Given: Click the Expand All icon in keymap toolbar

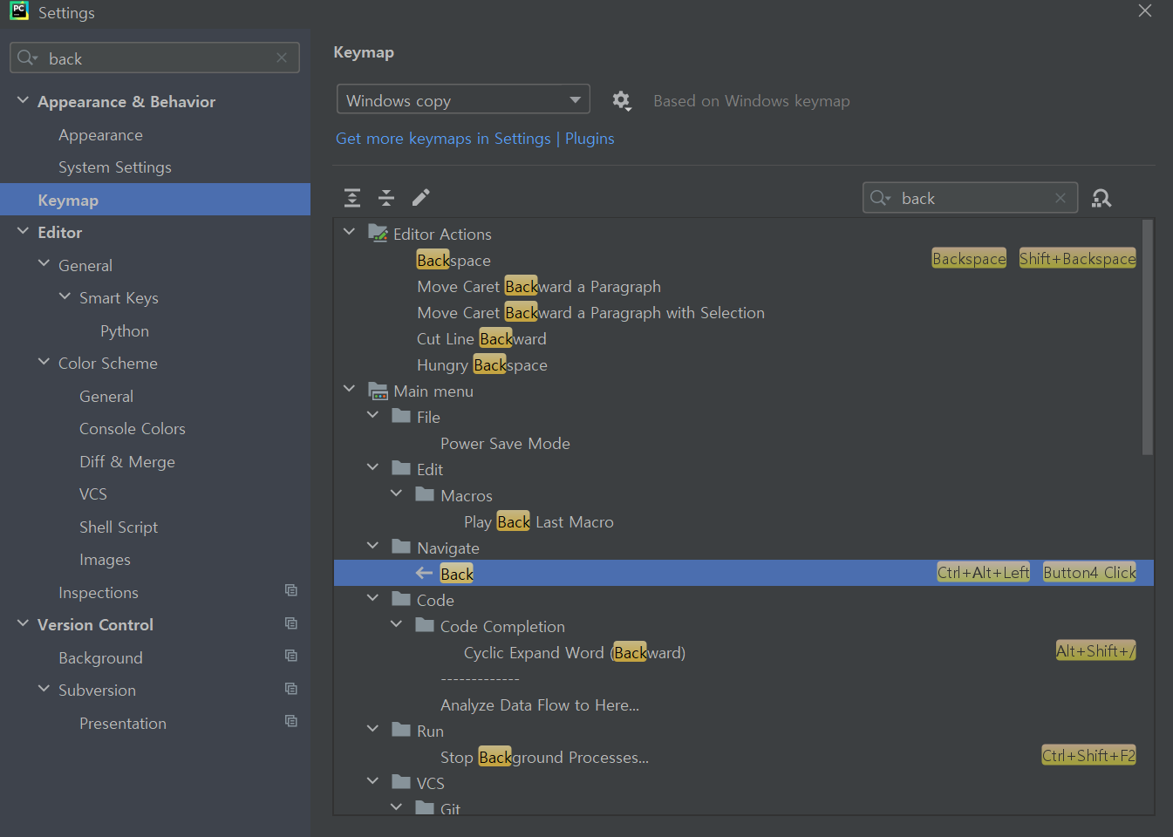Looking at the screenshot, I should tap(352, 198).
